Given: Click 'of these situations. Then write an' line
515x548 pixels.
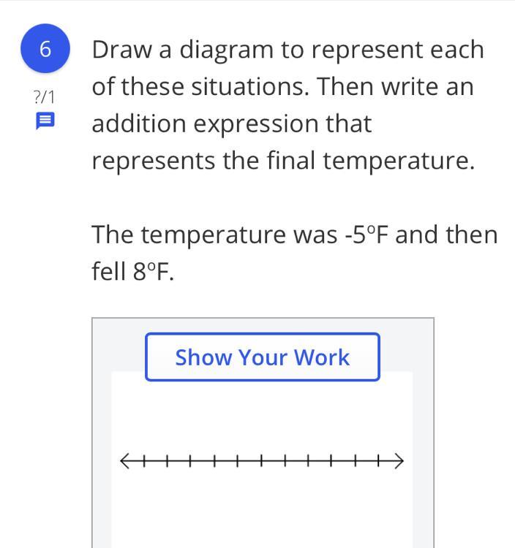Looking at the screenshot, I should [282, 87].
